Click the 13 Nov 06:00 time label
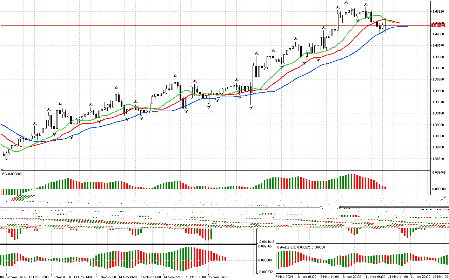 tap(61, 277)
